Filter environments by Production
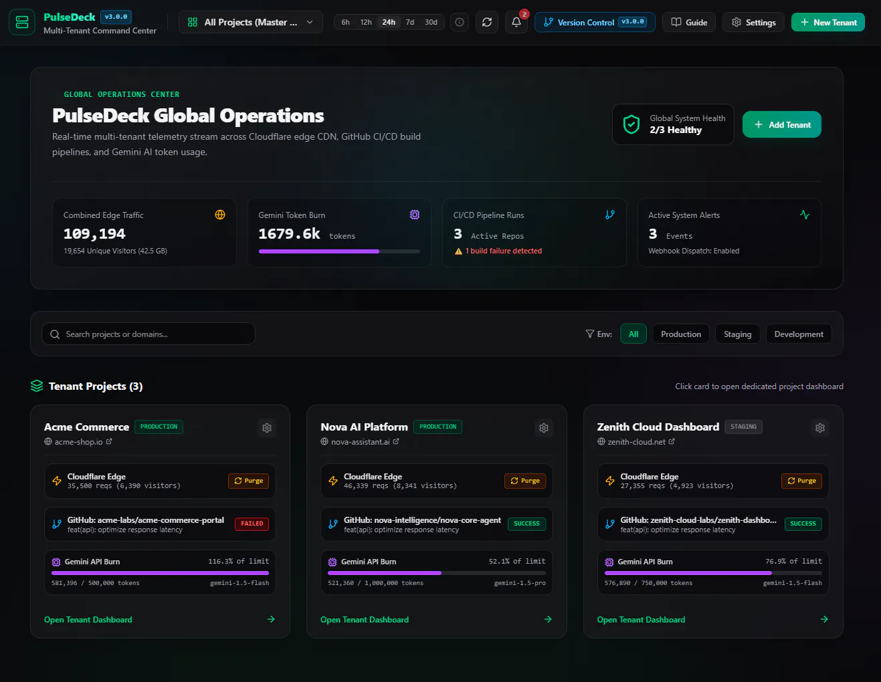 681,334
